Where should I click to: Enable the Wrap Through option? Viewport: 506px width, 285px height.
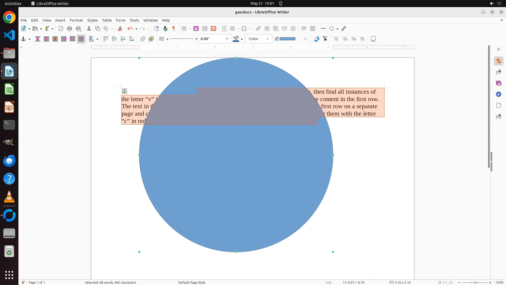tap(81, 39)
